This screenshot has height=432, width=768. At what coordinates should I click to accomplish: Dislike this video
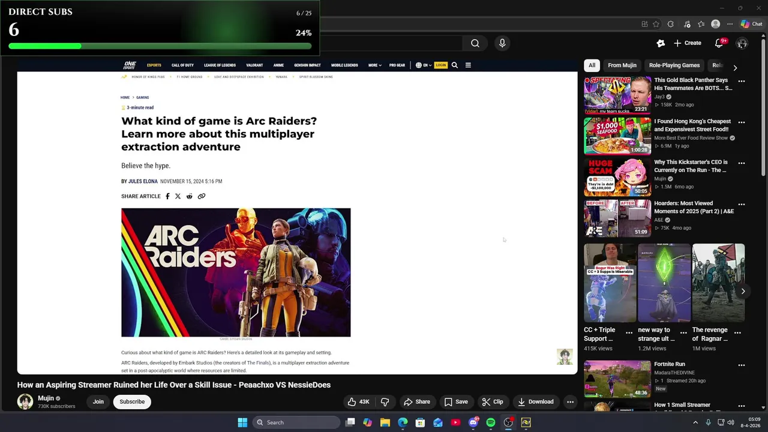tap(385, 402)
